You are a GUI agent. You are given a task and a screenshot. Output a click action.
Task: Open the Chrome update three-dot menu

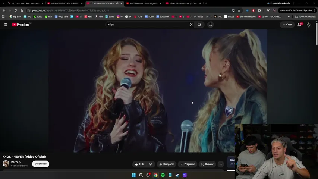click(314, 10)
